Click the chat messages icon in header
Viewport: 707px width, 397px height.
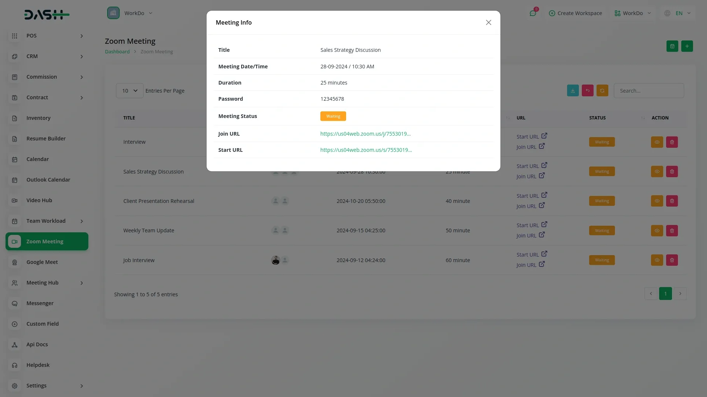click(x=533, y=13)
